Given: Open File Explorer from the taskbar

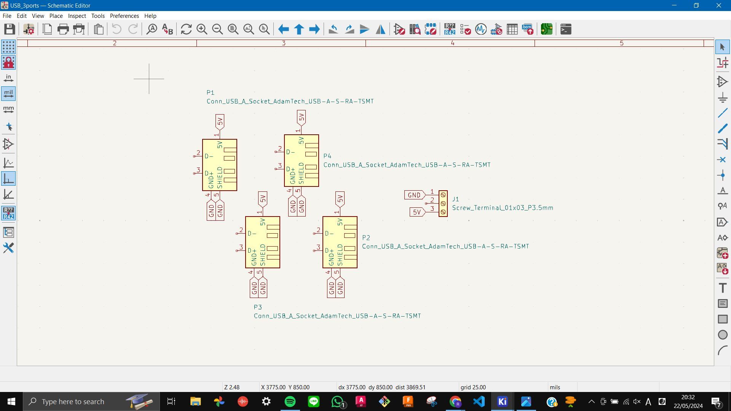Looking at the screenshot, I should (195, 401).
